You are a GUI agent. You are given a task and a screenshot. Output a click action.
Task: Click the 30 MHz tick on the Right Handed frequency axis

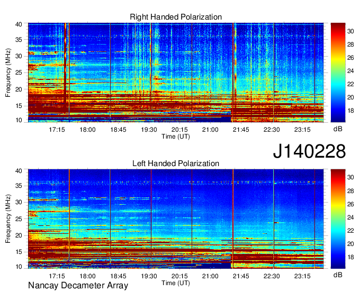(x=19, y=56)
